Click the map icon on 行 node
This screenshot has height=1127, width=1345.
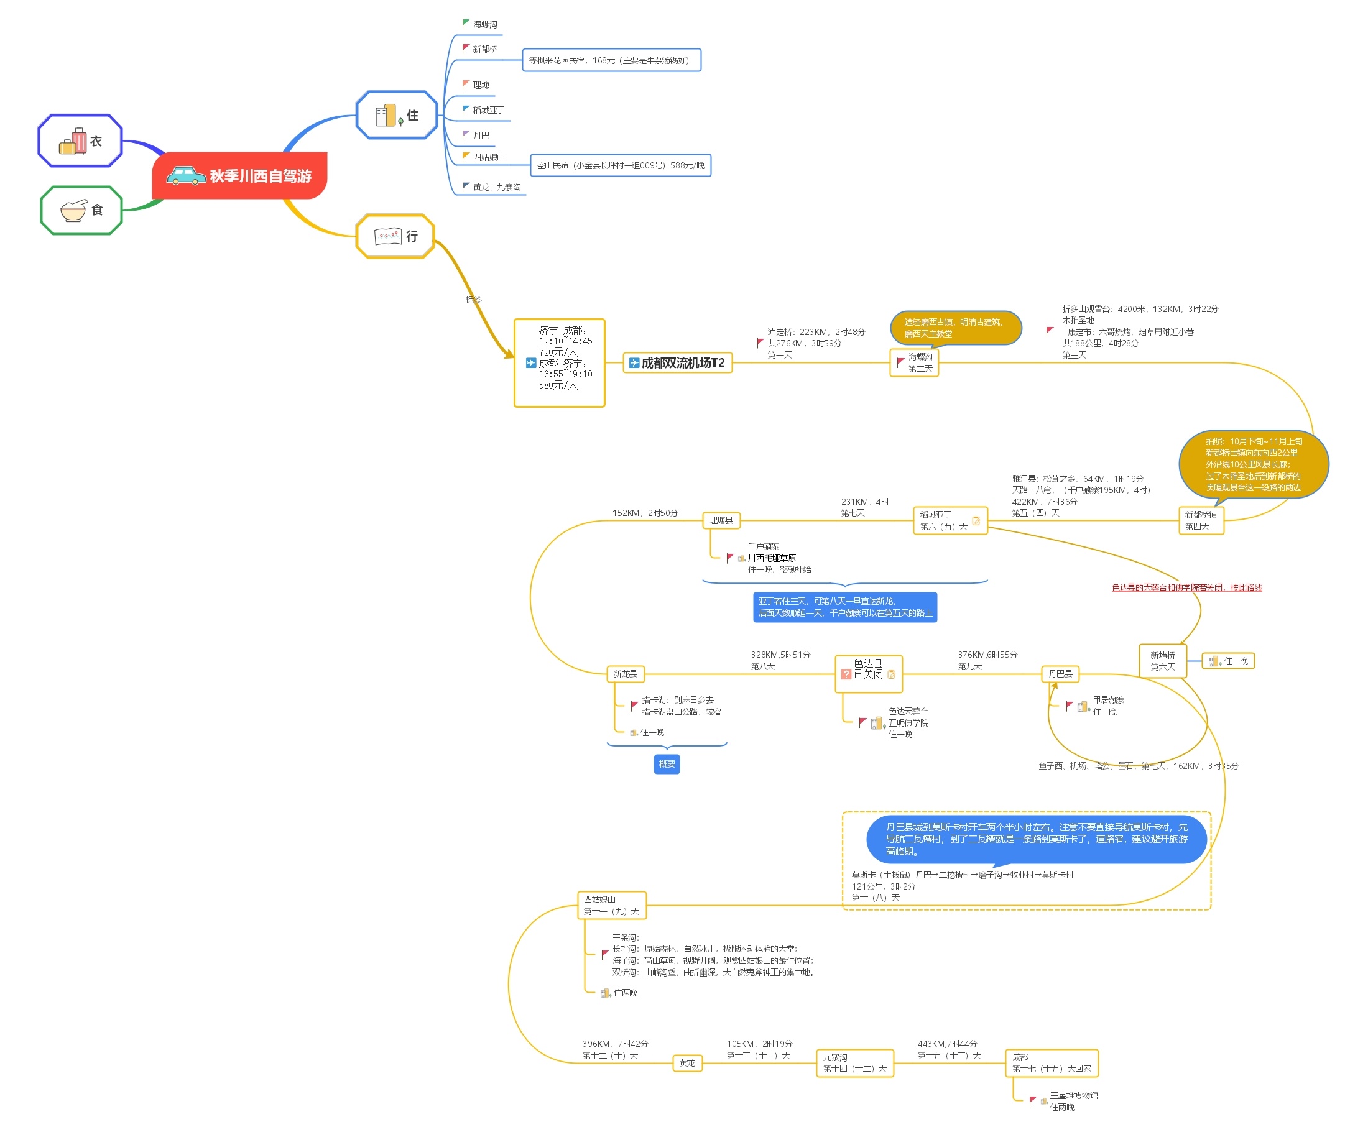387,236
